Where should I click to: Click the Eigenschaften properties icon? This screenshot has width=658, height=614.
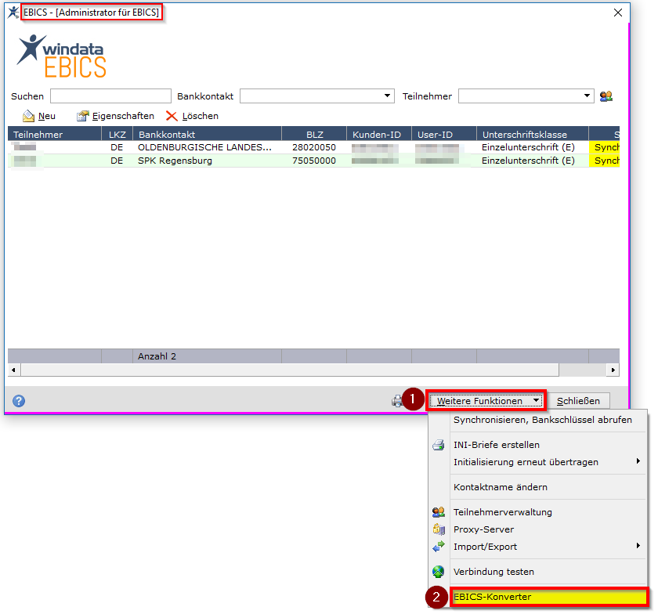tap(83, 116)
